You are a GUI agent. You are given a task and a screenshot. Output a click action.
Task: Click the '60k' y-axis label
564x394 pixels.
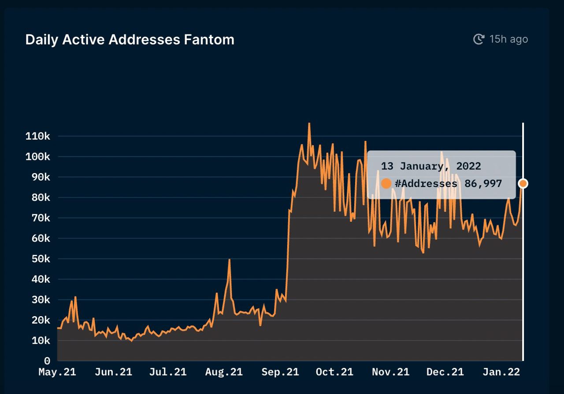[41, 239]
